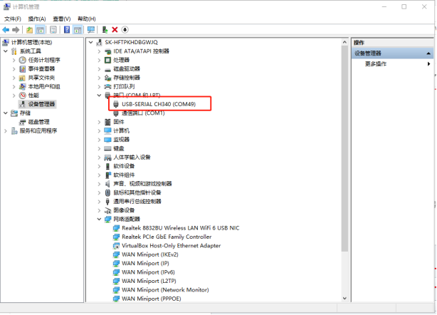Viewport: 437px width, 315px height.
Task: Open the 帮助(H) menu
Action: (86, 19)
